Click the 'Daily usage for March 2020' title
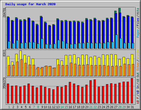The image size is (141, 110). point(30,4)
